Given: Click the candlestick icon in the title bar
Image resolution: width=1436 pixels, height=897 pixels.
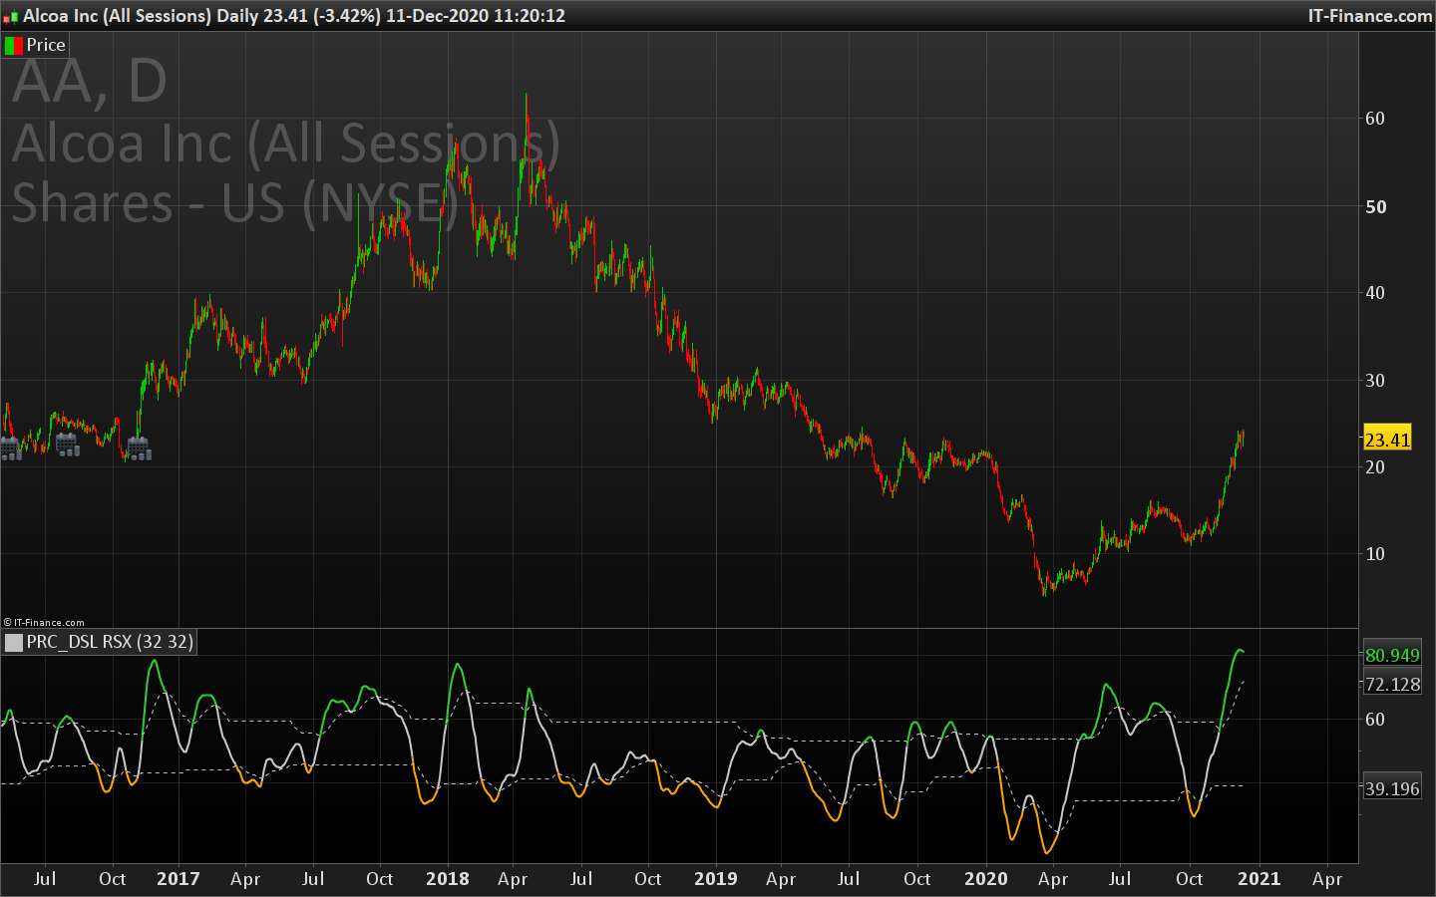Looking at the screenshot, I should [x=10, y=16].
